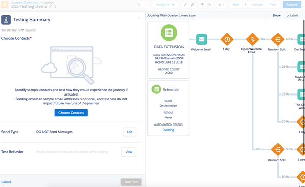
Task: Select the email activity on lower 25% branch
Action: 301,95
